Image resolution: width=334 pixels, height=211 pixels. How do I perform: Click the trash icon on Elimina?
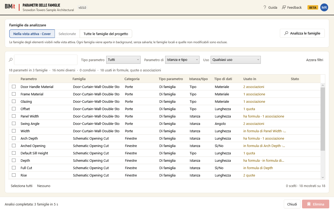309,204
